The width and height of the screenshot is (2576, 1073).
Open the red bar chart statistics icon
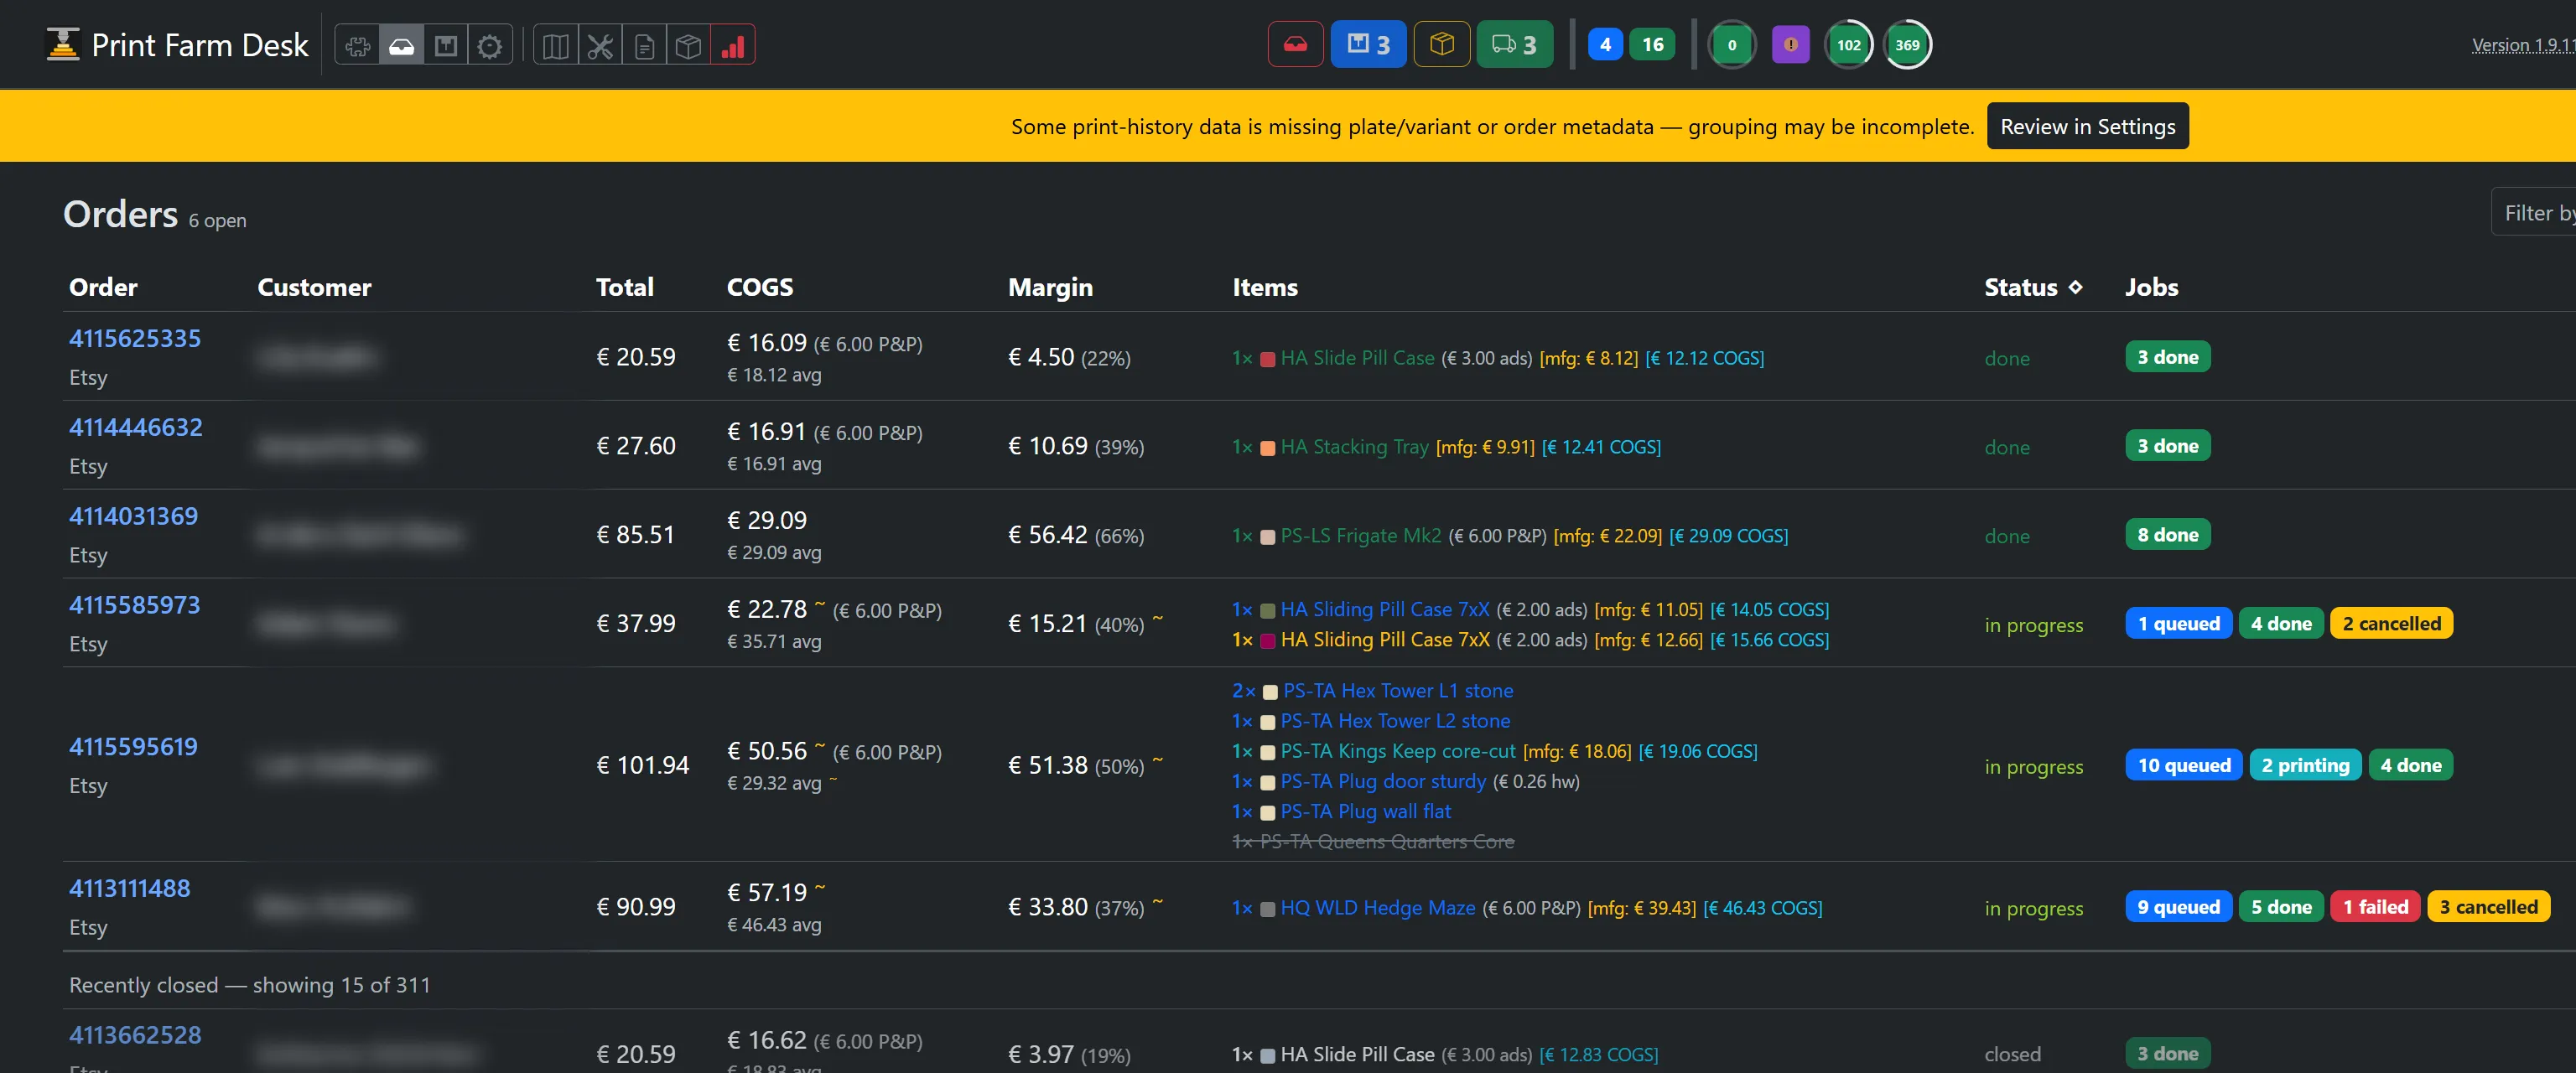[732, 45]
